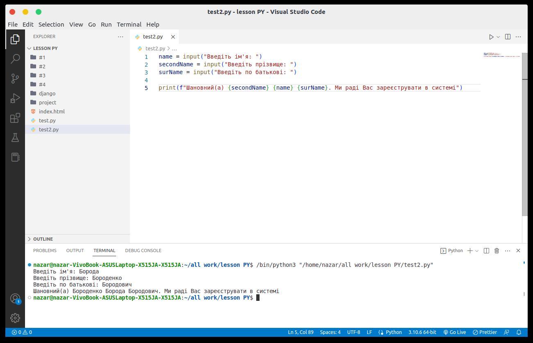Split the editor to the right
The image size is (533, 343).
click(508, 37)
